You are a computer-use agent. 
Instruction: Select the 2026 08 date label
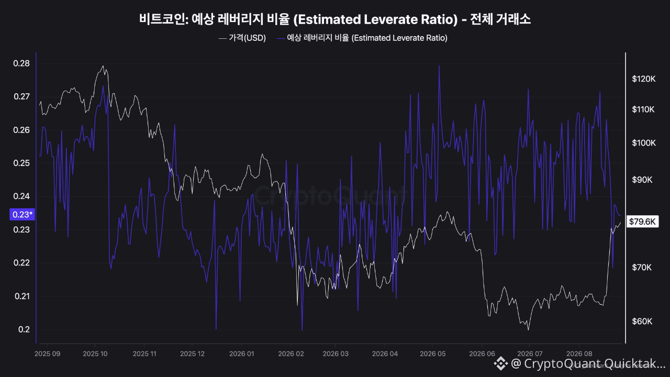579,354
